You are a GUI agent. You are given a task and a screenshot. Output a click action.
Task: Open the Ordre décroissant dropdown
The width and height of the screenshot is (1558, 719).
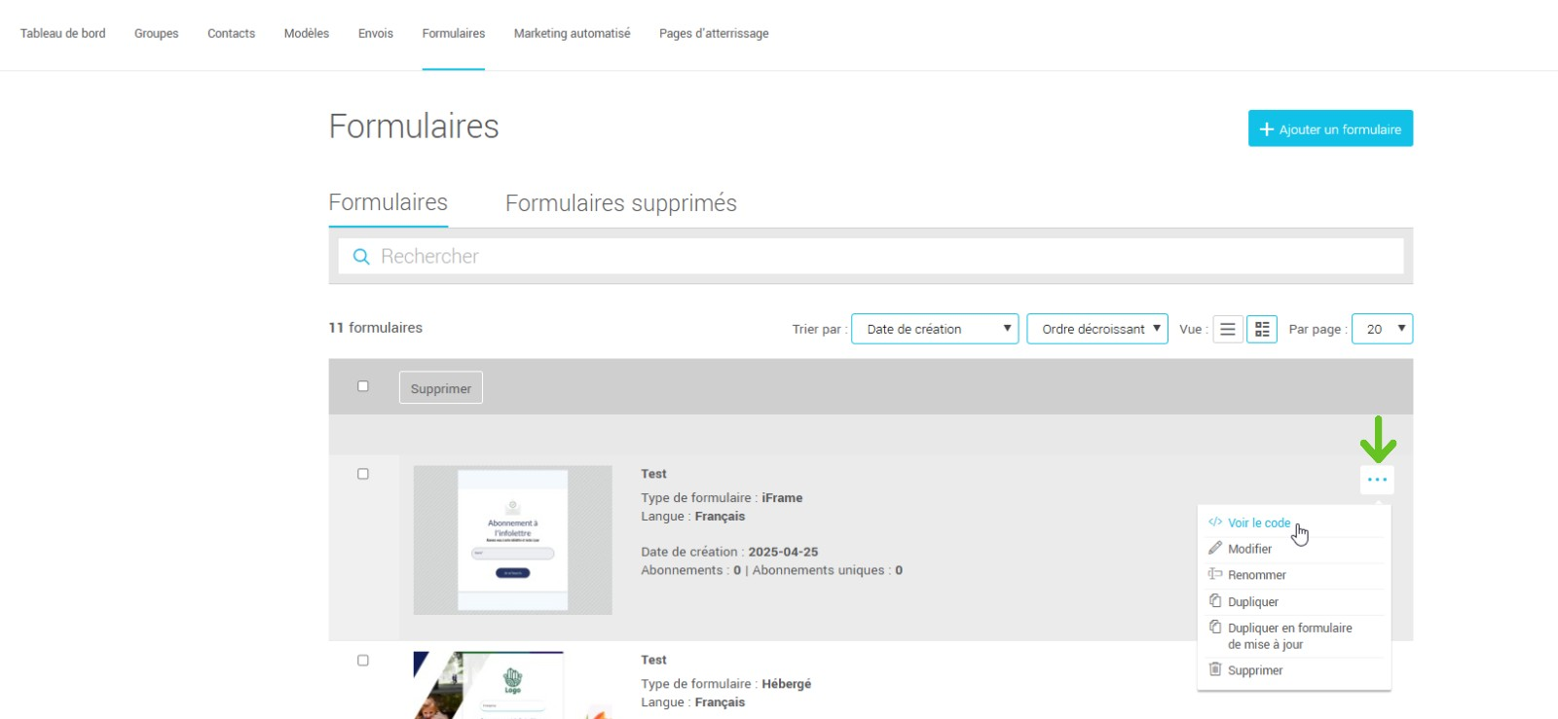[x=1097, y=329]
